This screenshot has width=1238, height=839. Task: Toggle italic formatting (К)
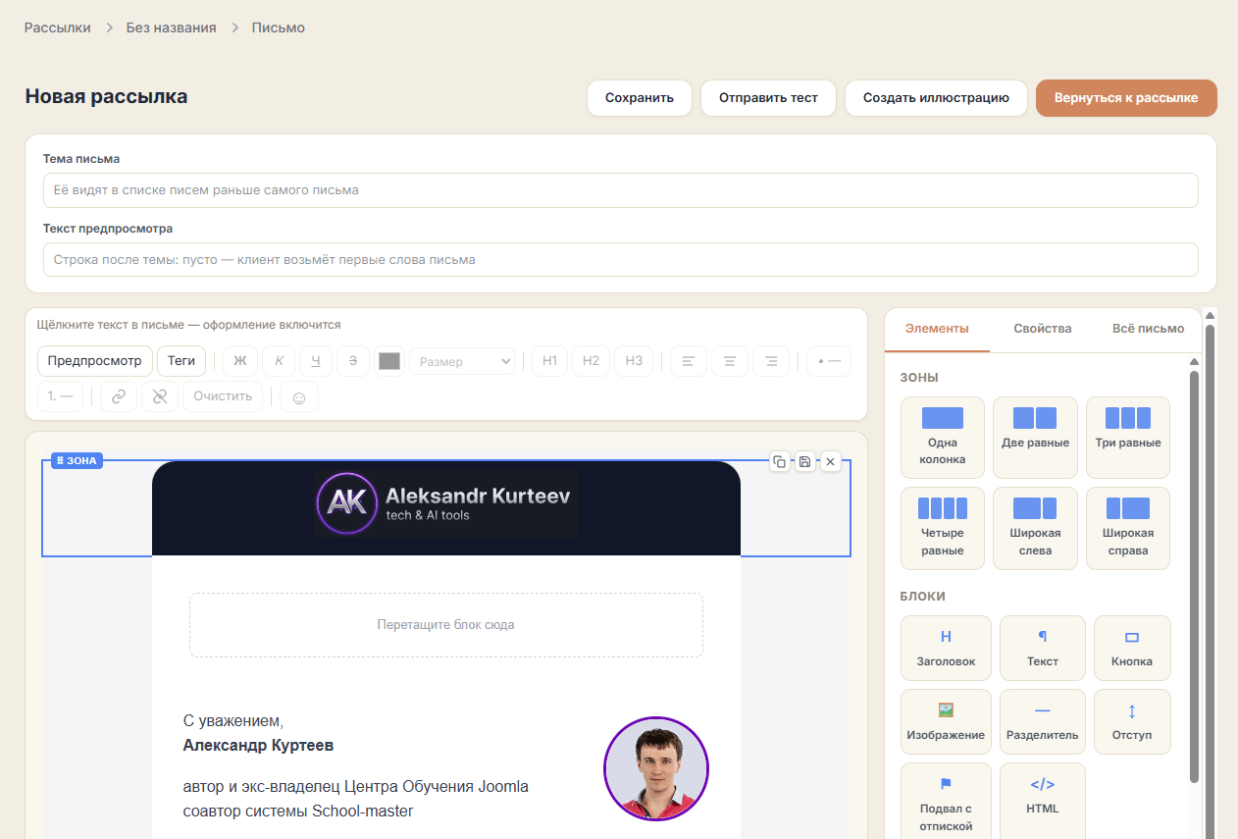(x=279, y=361)
